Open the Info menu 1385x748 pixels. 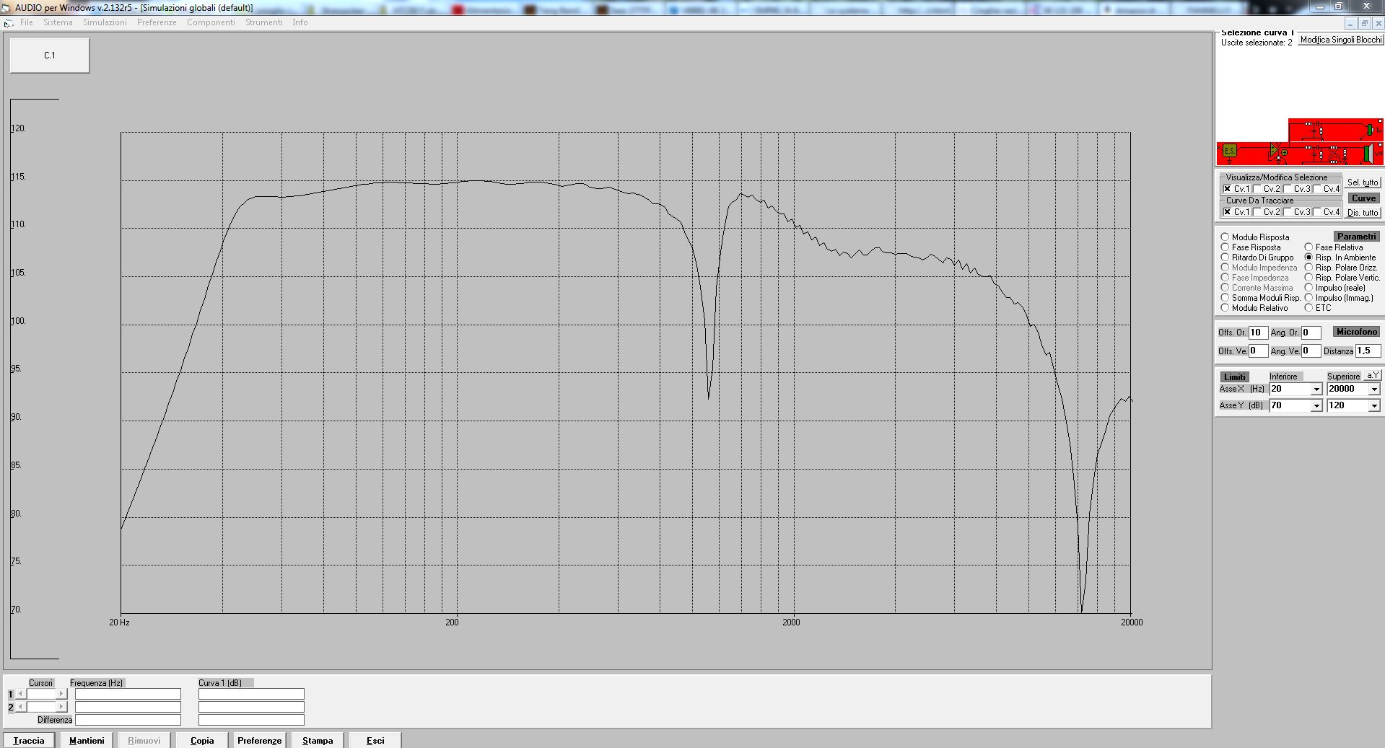coord(300,22)
